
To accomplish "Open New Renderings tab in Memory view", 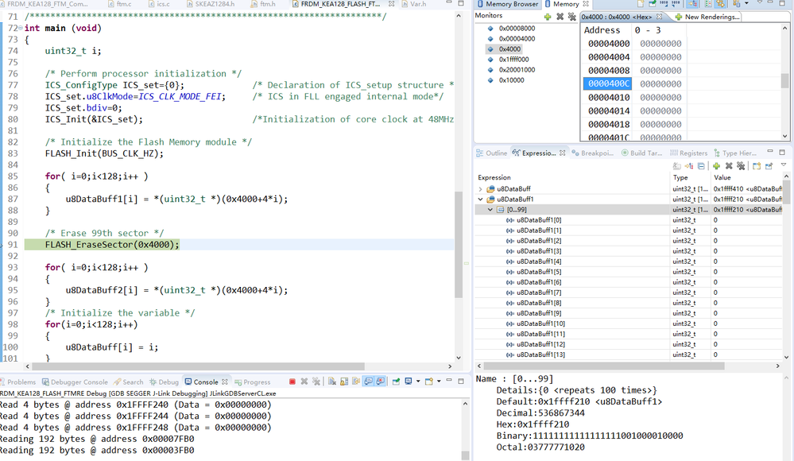I will pyautogui.click(x=708, y=17).
